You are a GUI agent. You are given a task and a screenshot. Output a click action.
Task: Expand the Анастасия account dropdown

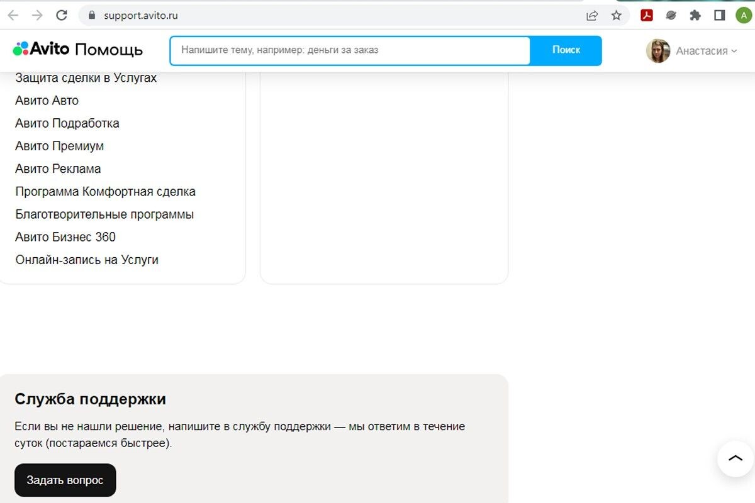[x=706, y=51]
